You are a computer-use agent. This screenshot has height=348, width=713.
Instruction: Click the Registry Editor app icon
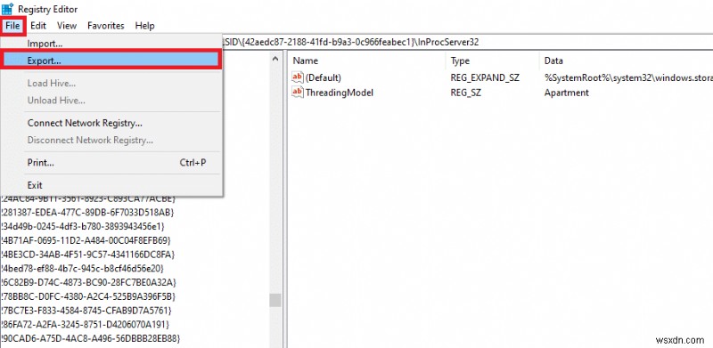(7, 9)
